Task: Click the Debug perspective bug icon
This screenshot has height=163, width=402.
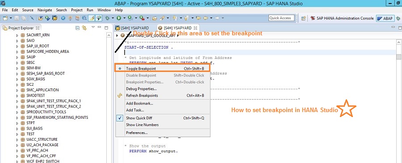Action: click(398, 18)
